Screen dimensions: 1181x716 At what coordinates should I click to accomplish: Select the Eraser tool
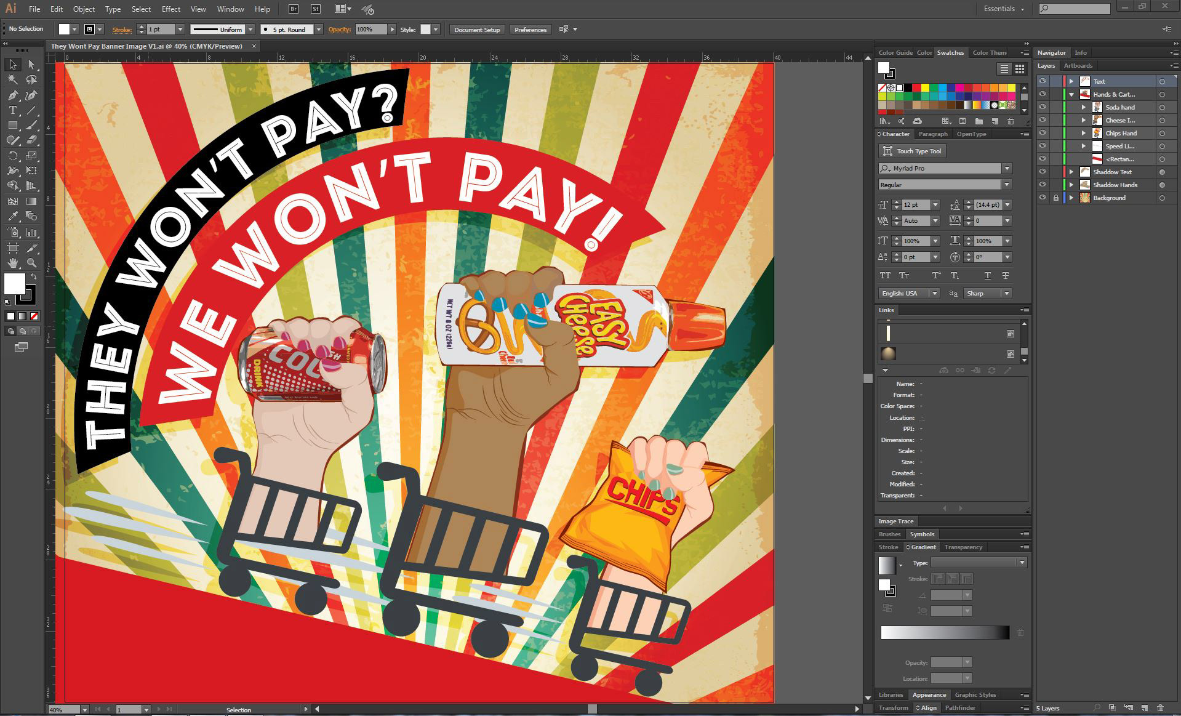point(31,140)
